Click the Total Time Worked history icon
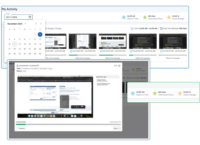This screenshot has height=145, width=200. click(162, 28)
